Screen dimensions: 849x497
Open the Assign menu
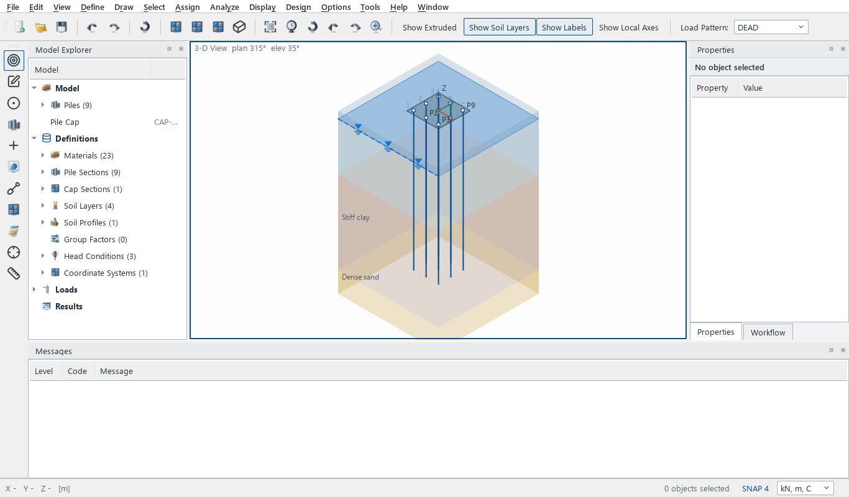pyautogui.click(x=187, y=7)
